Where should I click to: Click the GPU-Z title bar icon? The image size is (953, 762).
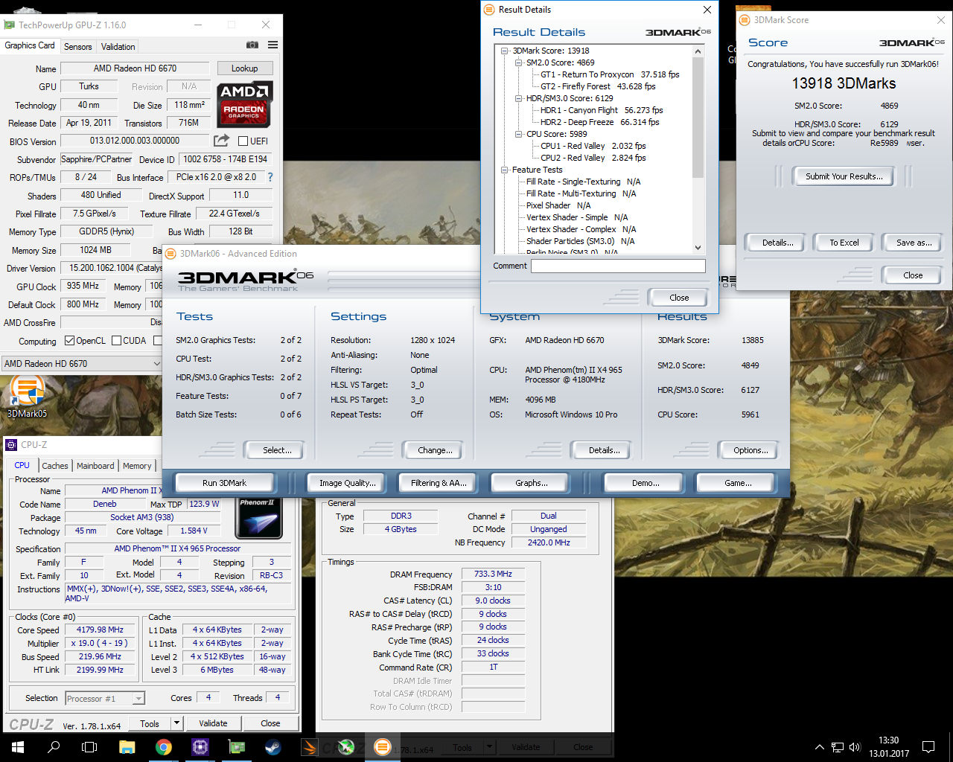coord(10,25)
